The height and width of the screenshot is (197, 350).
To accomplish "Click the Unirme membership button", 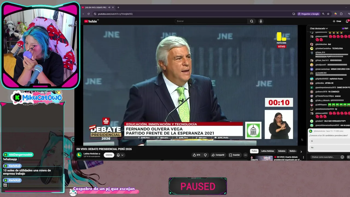I will (x=109, y=155).
